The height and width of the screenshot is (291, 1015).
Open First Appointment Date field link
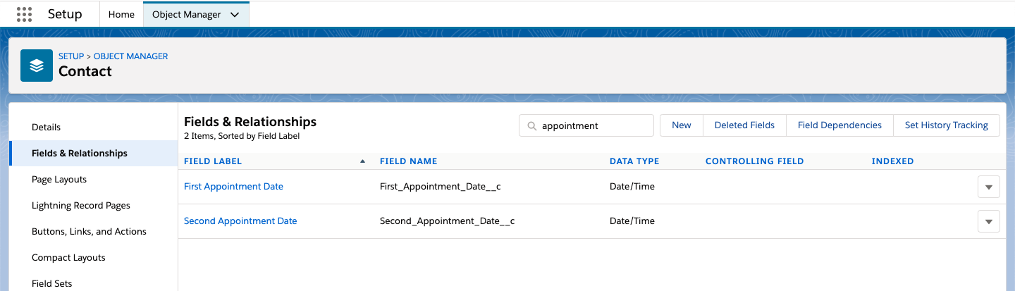pos(233,187)
